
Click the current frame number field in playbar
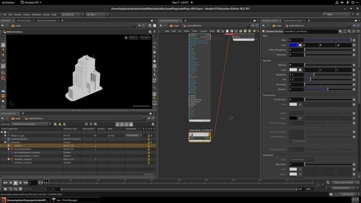33,183
